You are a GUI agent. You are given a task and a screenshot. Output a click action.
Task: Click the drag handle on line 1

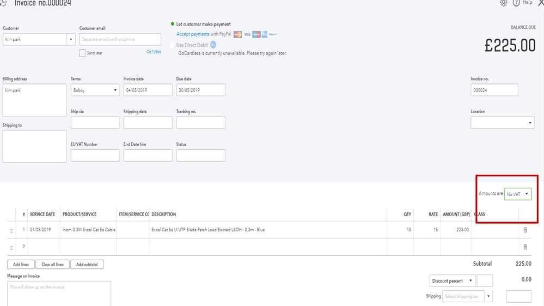pos(11,230)
